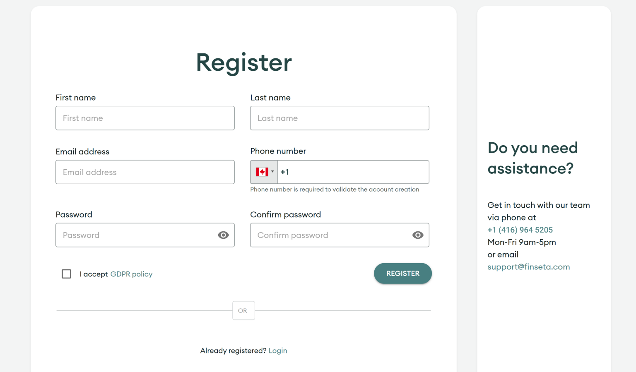This screenshot has height=372, width=636.
Task: Call the +1 (416) 964 5205 link
Action: tap(520, 230)
